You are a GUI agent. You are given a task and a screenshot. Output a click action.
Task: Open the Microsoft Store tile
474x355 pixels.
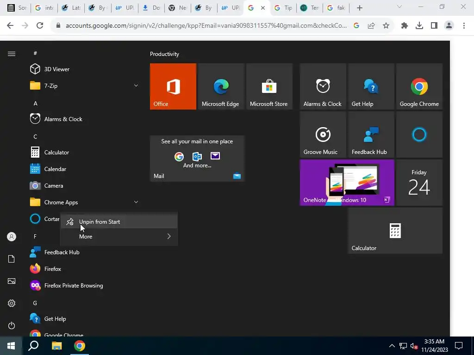pyautogui.click(x=269, y=86)
